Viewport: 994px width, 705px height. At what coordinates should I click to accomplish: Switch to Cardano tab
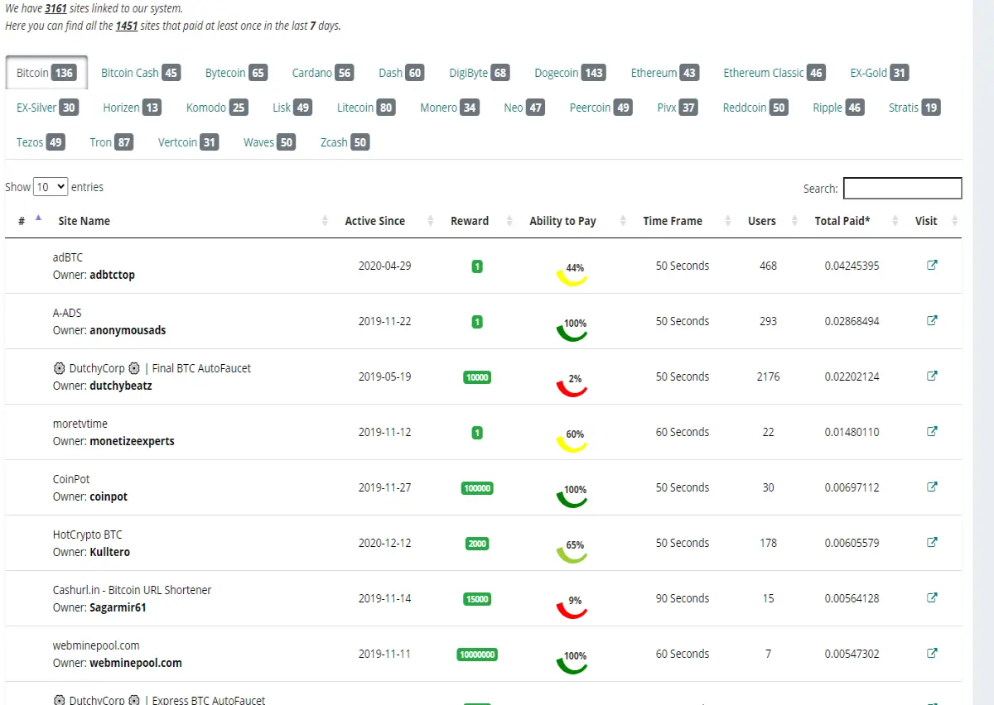[322, 73]
